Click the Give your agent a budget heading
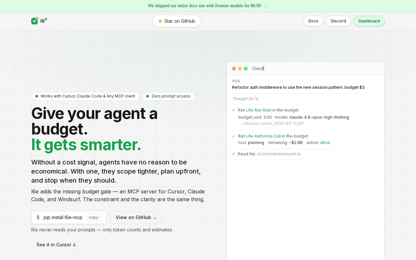416x260 pixels. click(94, 121)
